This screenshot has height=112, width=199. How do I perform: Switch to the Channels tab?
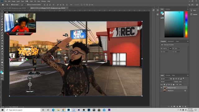click(168, 75)
